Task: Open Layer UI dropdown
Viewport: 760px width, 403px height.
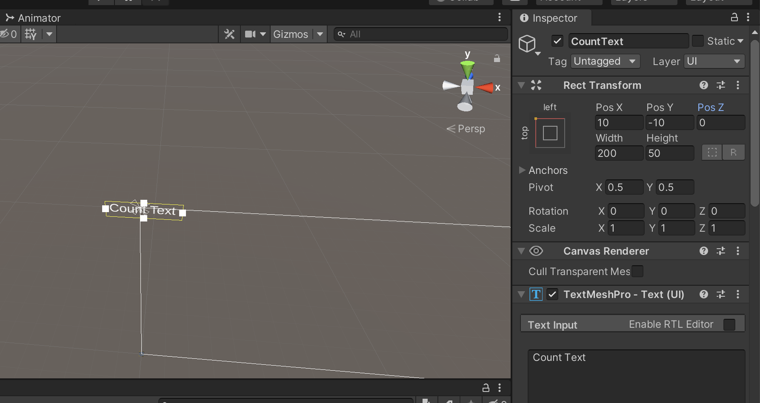Action: (714, 61)
